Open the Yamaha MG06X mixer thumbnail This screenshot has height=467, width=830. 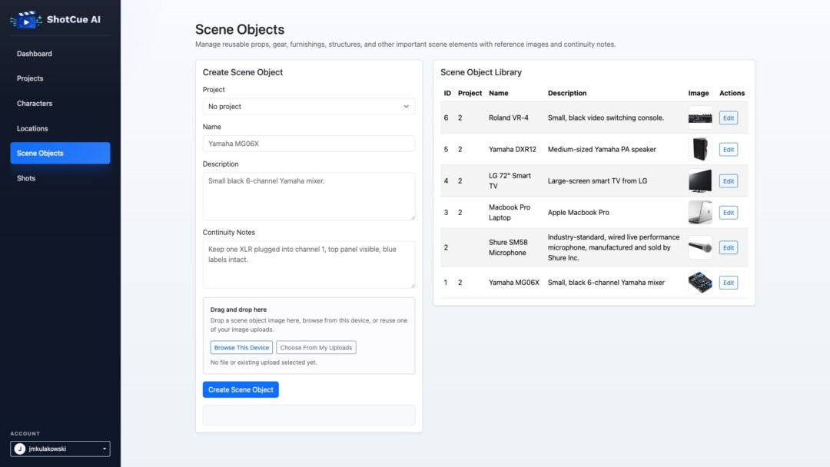pos(700,283)
